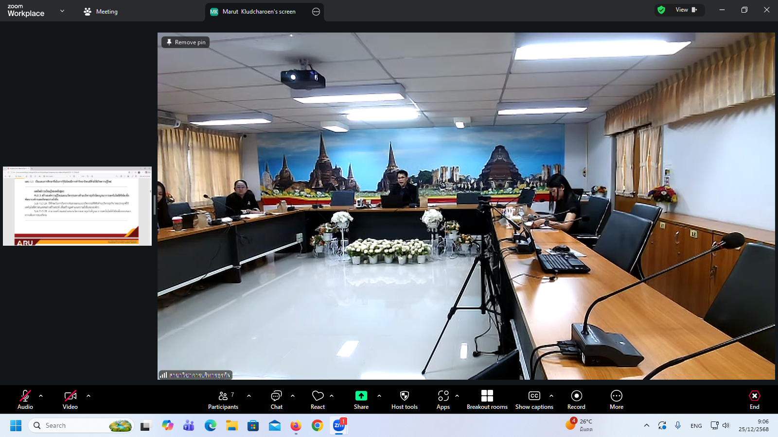Expand audio settings arrow next to Audio
The width and height of the screenshot is (778, 437).
(41, 396)
